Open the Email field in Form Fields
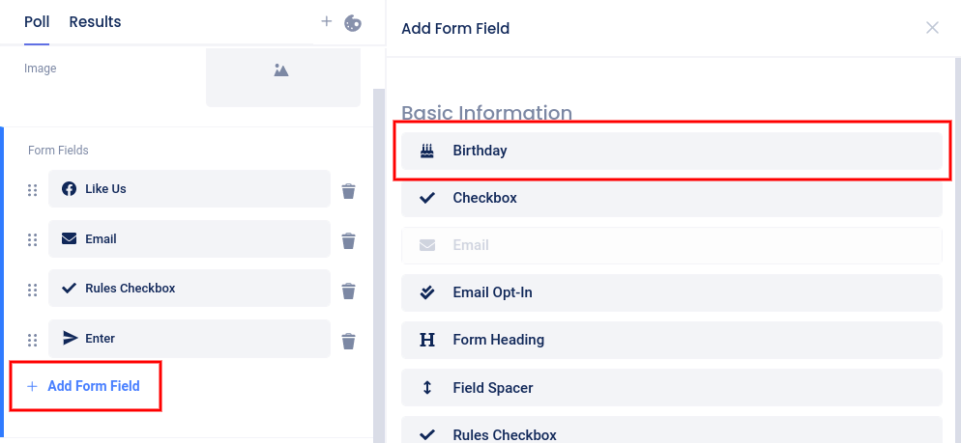 [x=189, y=239]
